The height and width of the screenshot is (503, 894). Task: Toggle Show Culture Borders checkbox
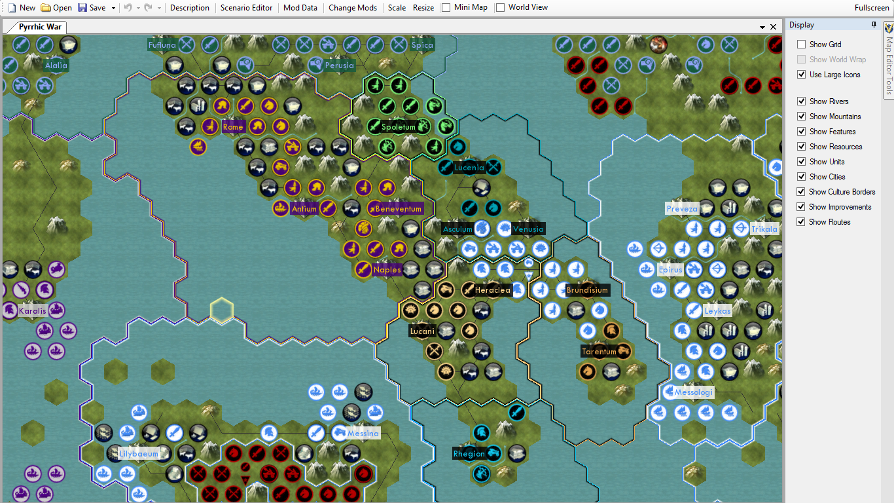801,192
